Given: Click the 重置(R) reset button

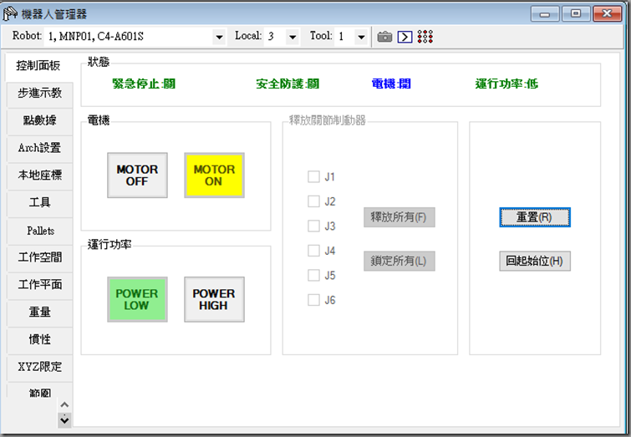Looking at the screenshot, I should tap(535, 217).
